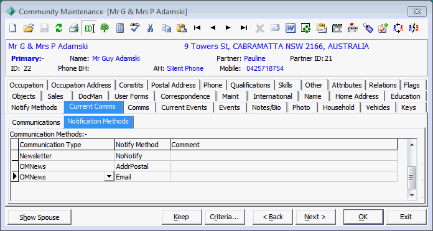Open the Household tab

(338, 107)
